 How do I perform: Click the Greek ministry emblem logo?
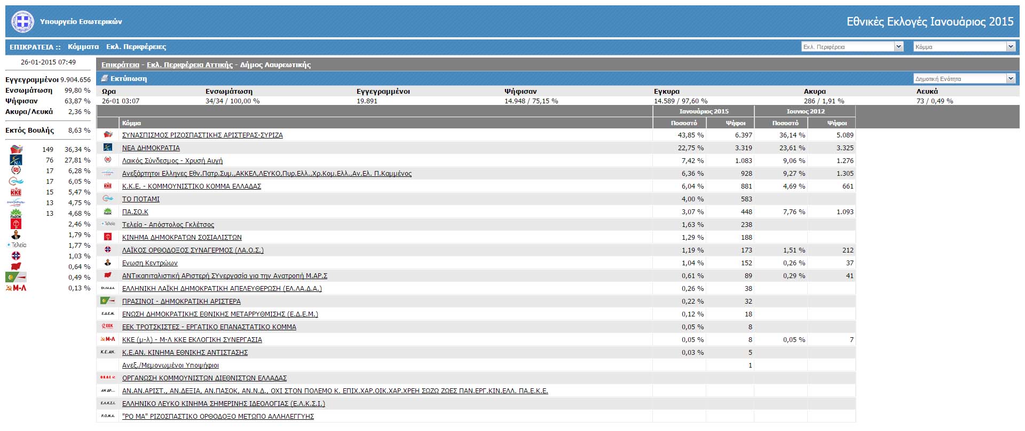(22, 21)
